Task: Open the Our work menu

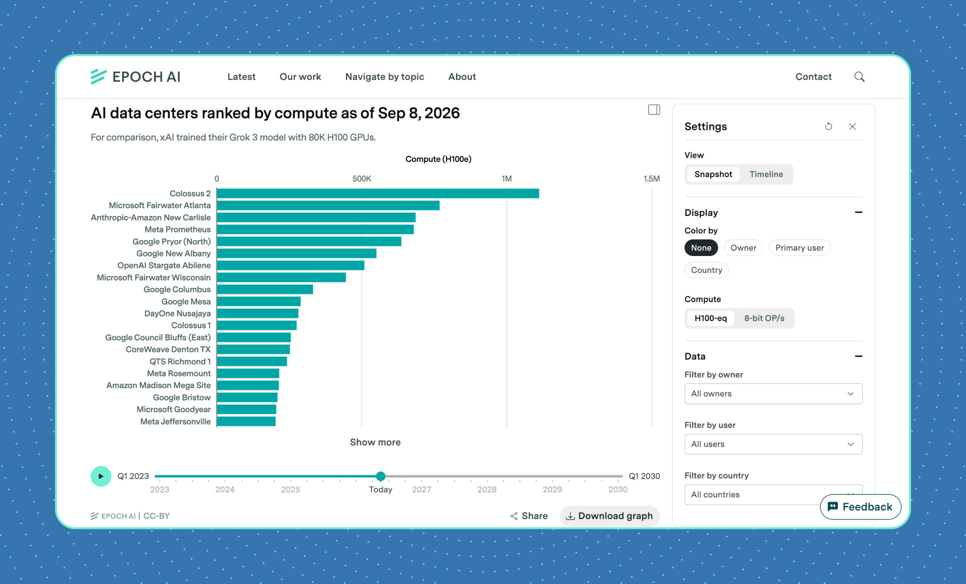Action: (300, 76)
